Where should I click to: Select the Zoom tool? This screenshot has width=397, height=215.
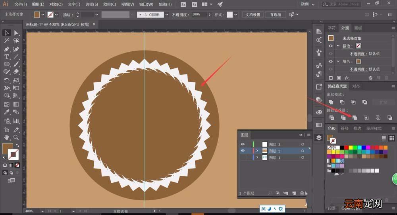(16, 137)
